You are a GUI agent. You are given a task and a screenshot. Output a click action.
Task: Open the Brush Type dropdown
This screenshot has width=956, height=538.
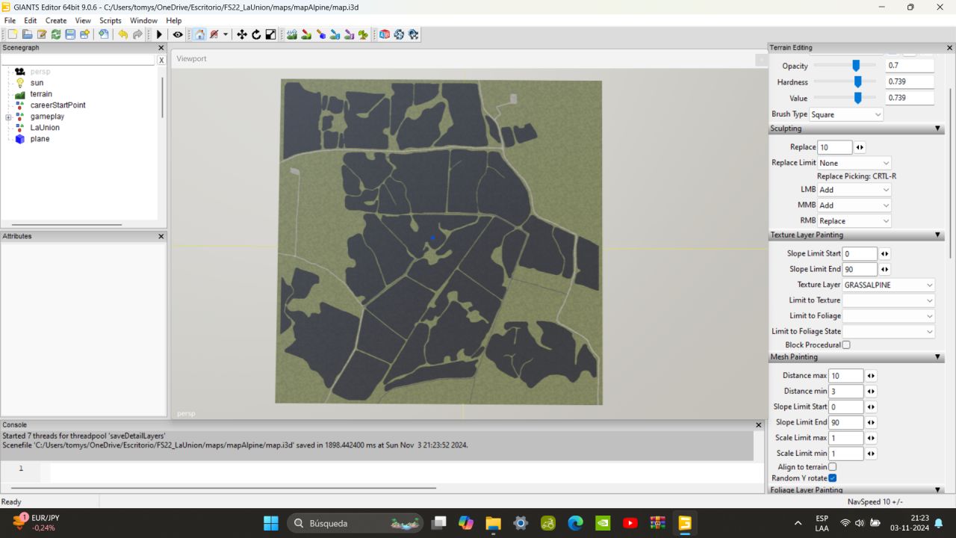pos(846,114)
